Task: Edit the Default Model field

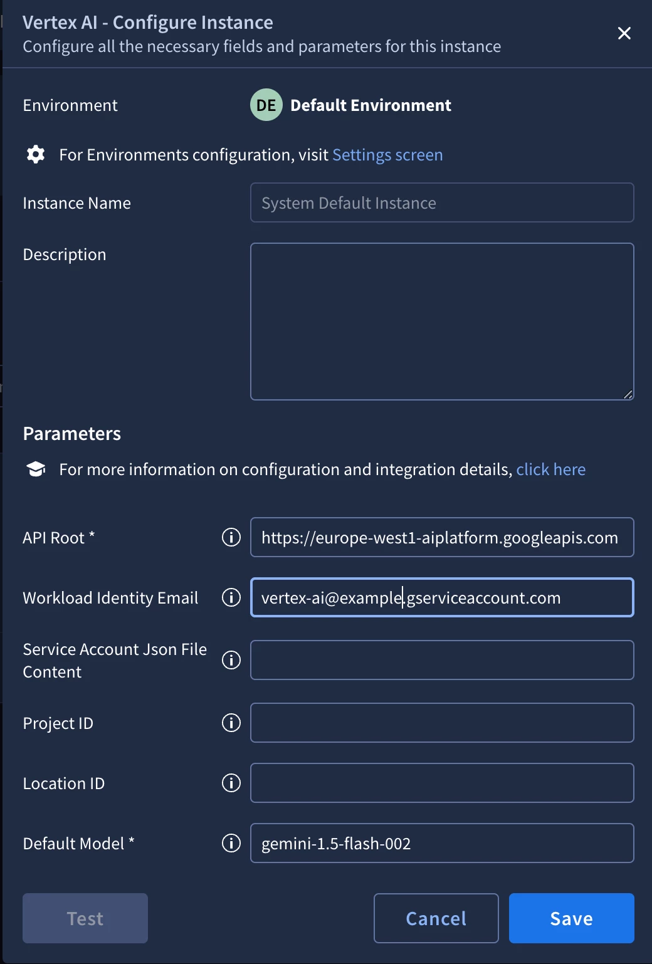Action: click(x=442, y=843)
